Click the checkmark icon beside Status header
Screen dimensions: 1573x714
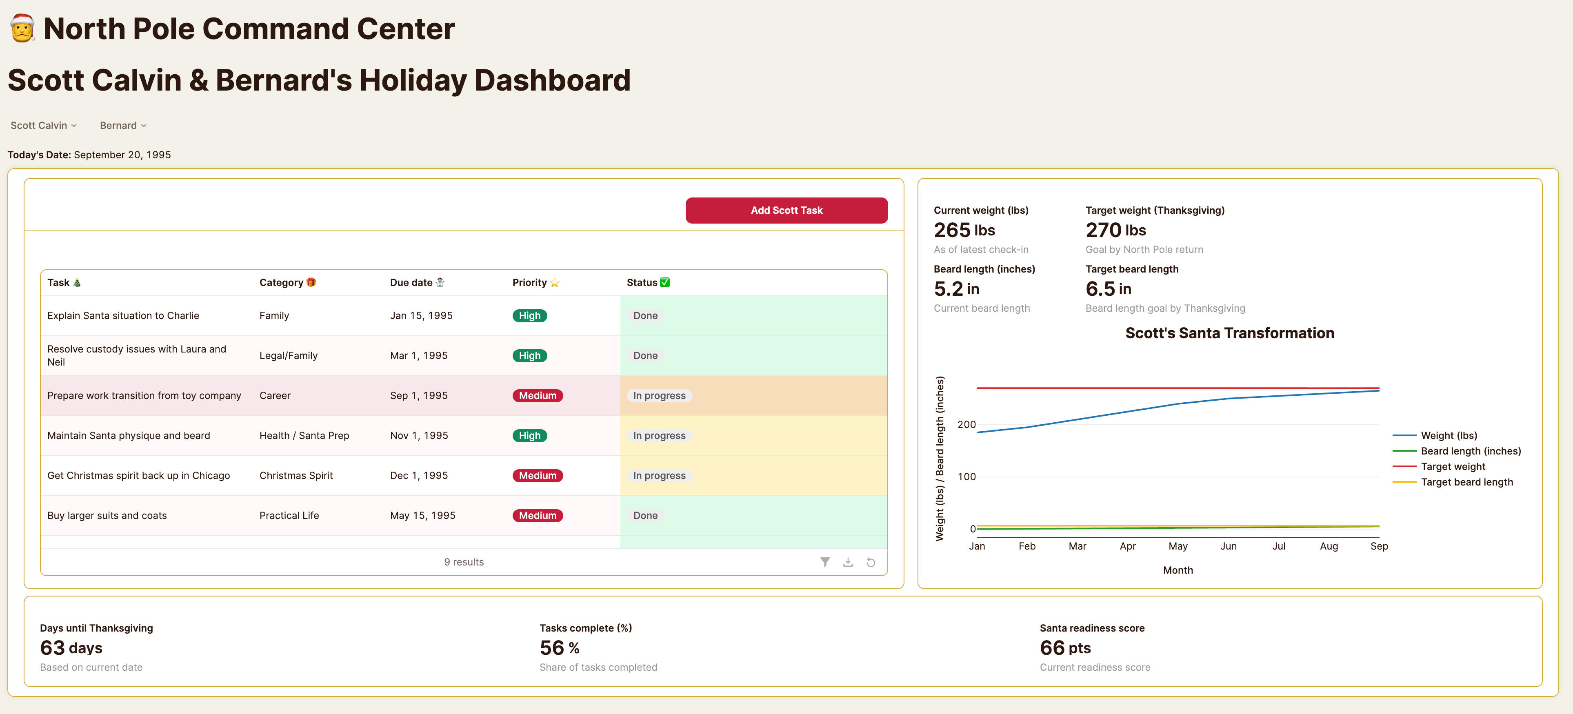point(665,283)
